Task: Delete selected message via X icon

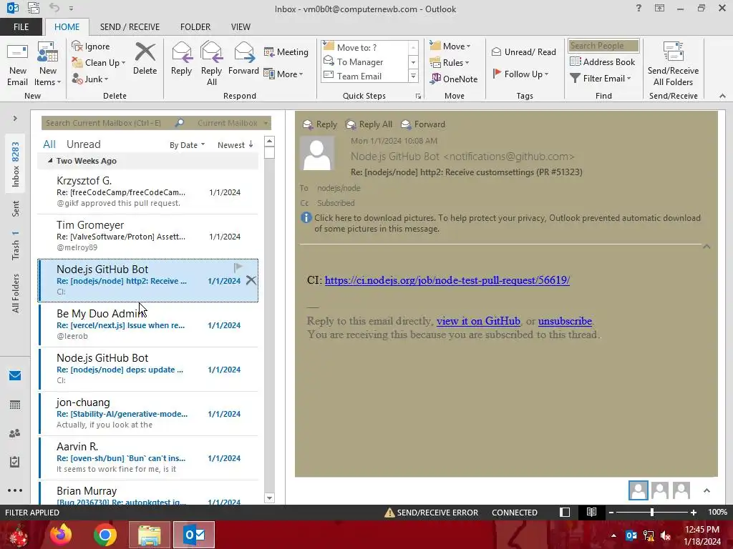Action: pos(251,280)
